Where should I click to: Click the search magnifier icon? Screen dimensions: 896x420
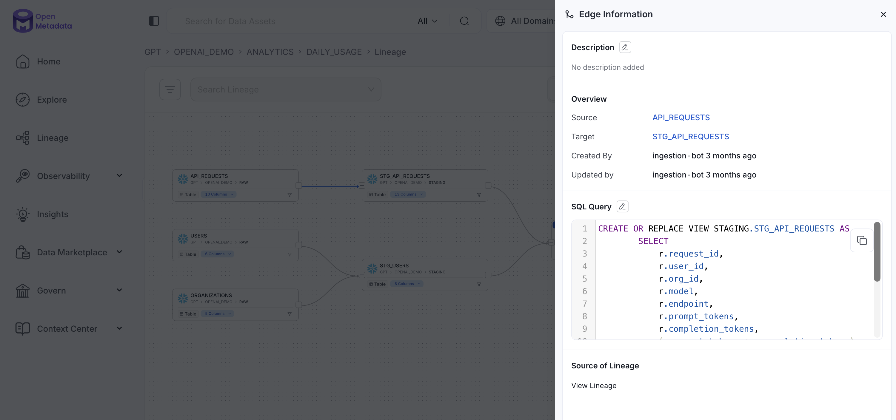point(464,21)
